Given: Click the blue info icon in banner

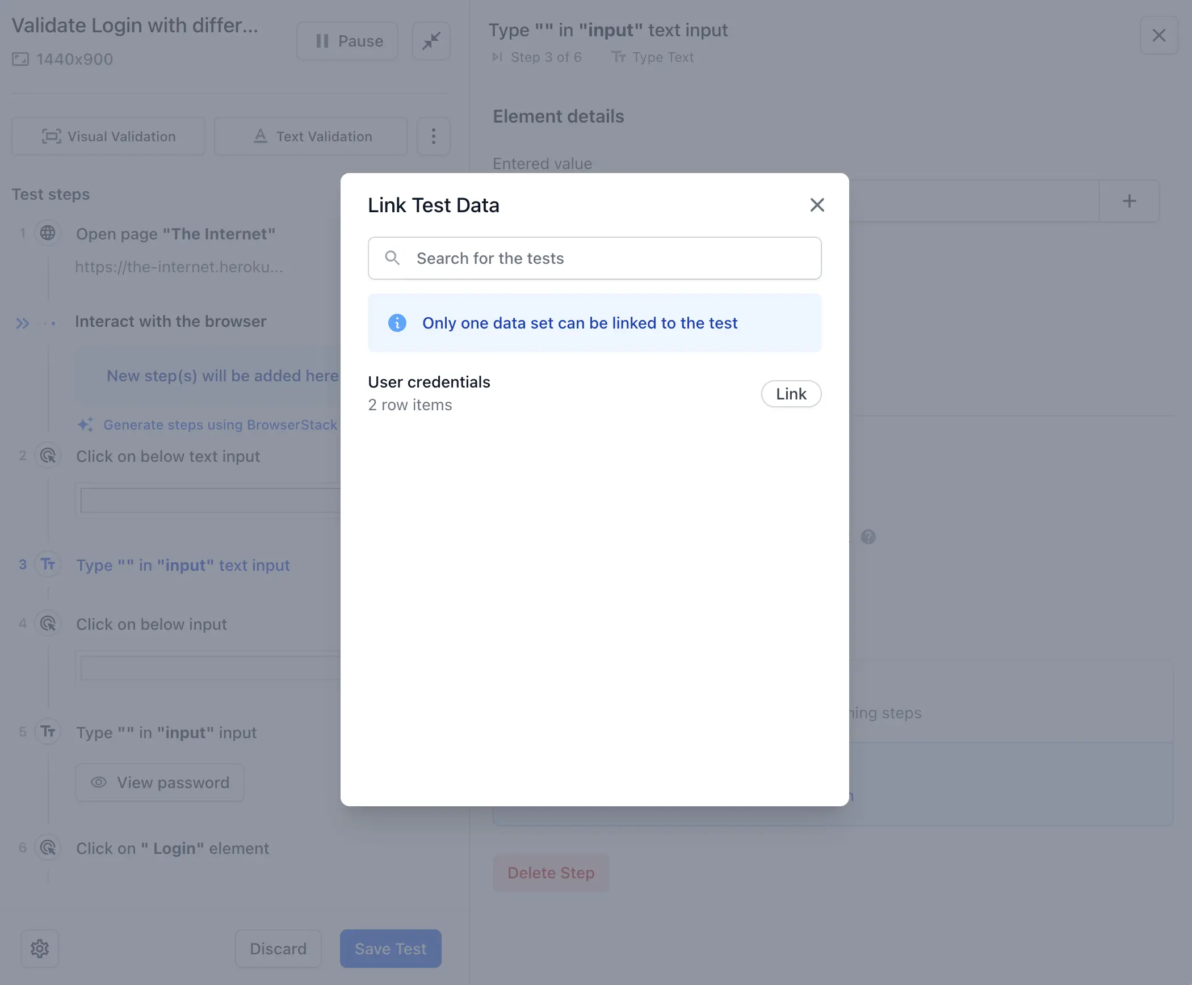Looking at the screenshot, I should click(397, 323).
